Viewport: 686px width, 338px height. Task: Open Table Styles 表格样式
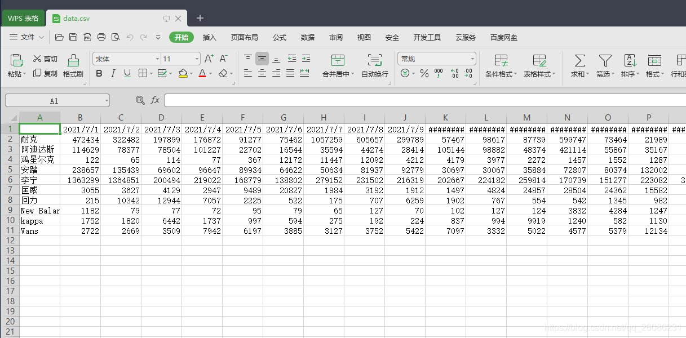pyautogui.click(x=539, y=66)
